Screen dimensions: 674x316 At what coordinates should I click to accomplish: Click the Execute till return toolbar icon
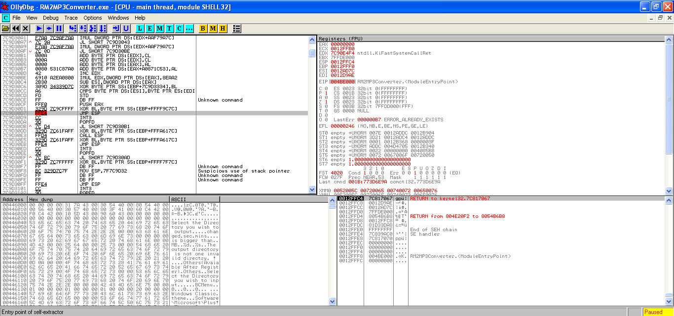[116, 29]
